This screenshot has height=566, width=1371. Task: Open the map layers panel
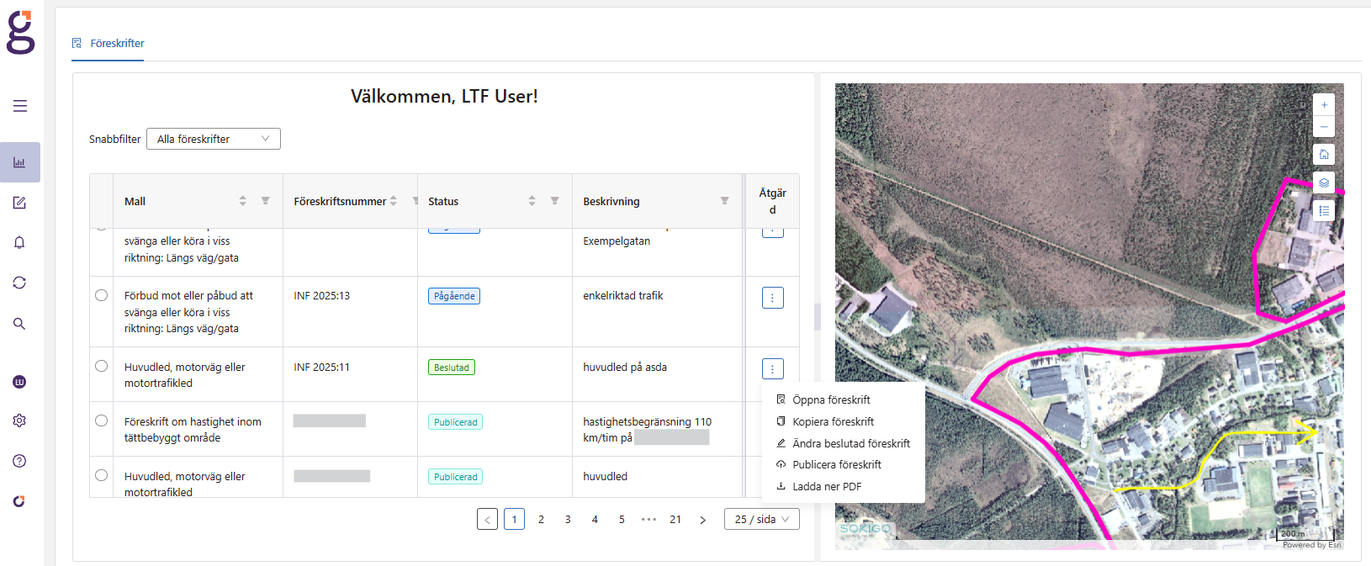coord(1323,182)
